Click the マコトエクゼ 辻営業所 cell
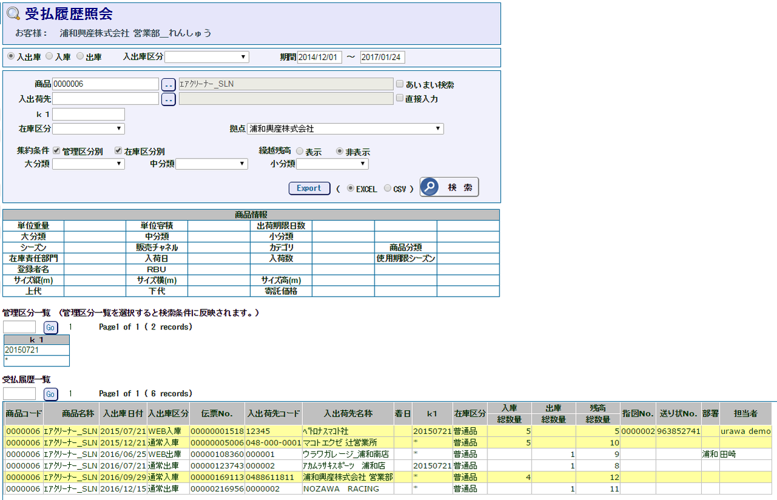This screenshot has height=500, width=777. click(347, 443)
